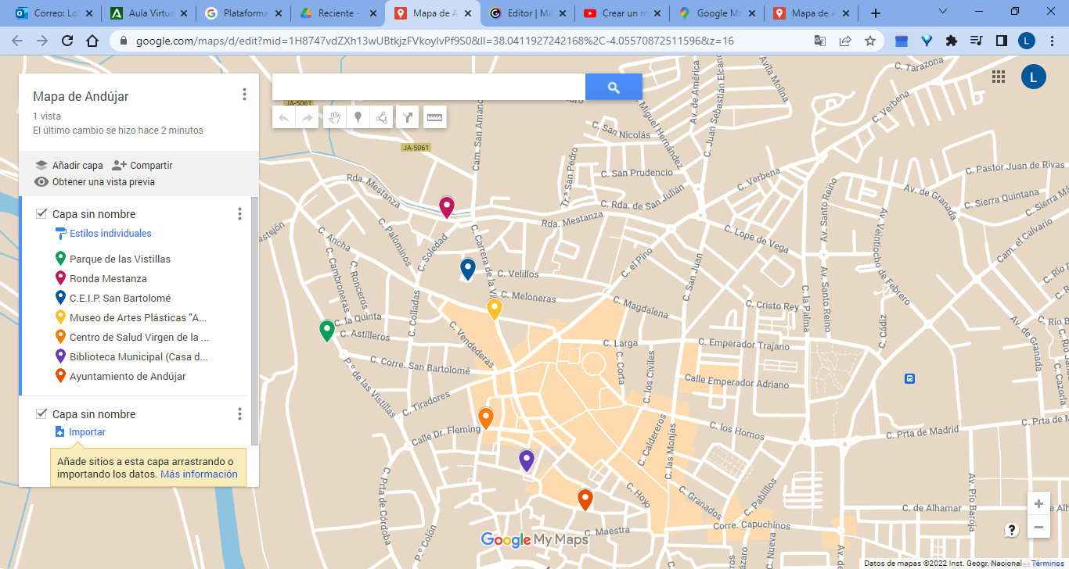Select the hand pan tool
Image resolution: width=1069 pixels, height=569 pixels.
[335, 117]
